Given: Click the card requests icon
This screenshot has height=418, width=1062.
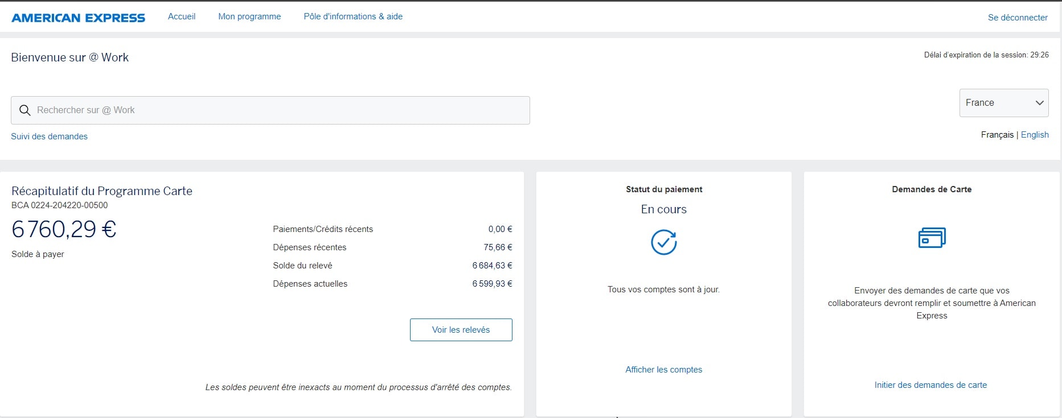Looking at the screenshot, I should click(x=932, y=238).
